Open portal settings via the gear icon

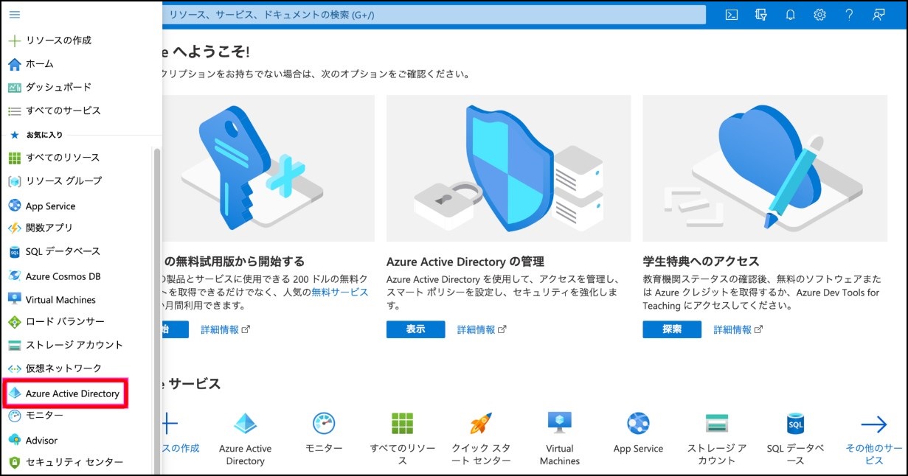tap(819, 15)
